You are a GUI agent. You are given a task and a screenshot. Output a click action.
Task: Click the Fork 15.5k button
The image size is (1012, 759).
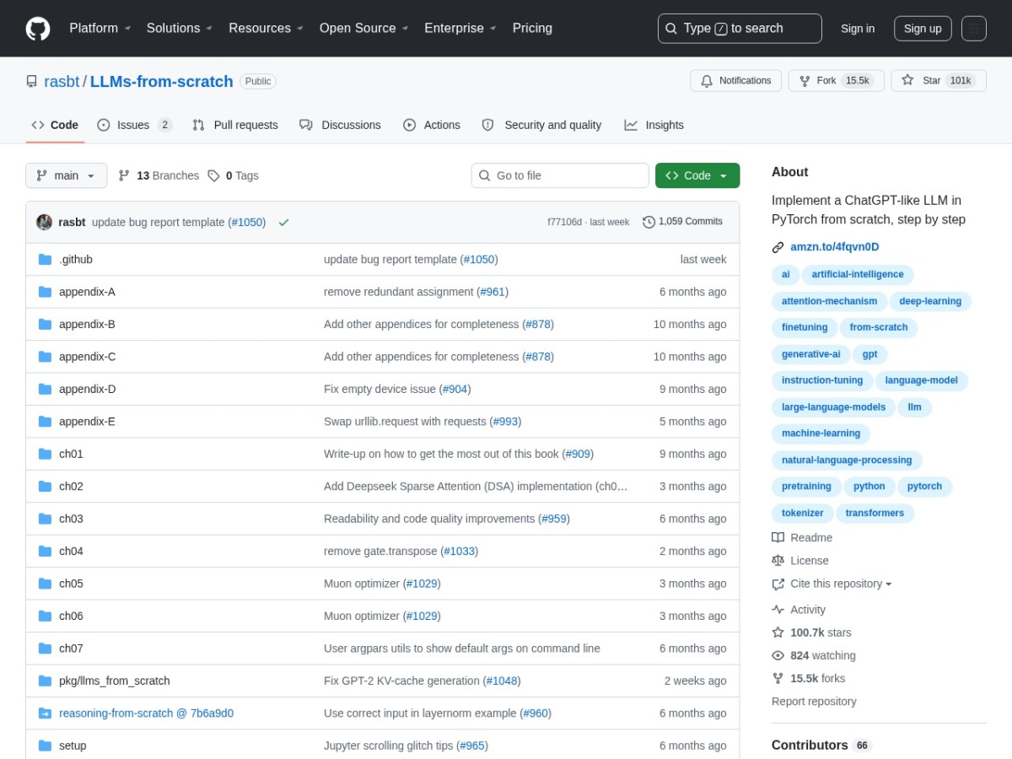click(837, 81)
